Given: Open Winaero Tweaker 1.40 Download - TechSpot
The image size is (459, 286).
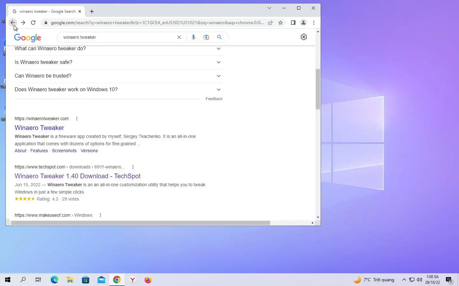Looking at the screenshot, I should pos(77,176).
